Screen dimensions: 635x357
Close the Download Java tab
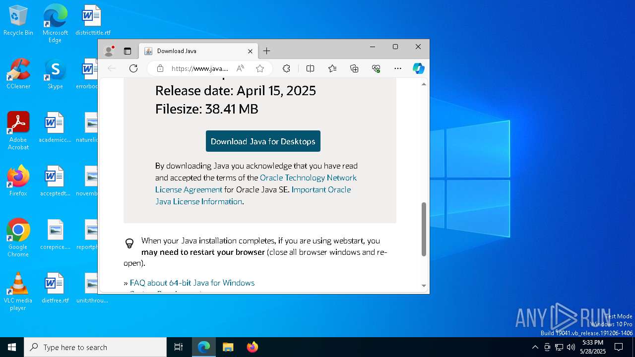tap(250, 51)
